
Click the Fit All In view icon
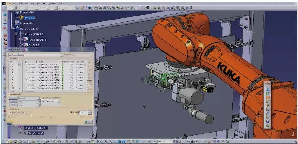point(93,142)
